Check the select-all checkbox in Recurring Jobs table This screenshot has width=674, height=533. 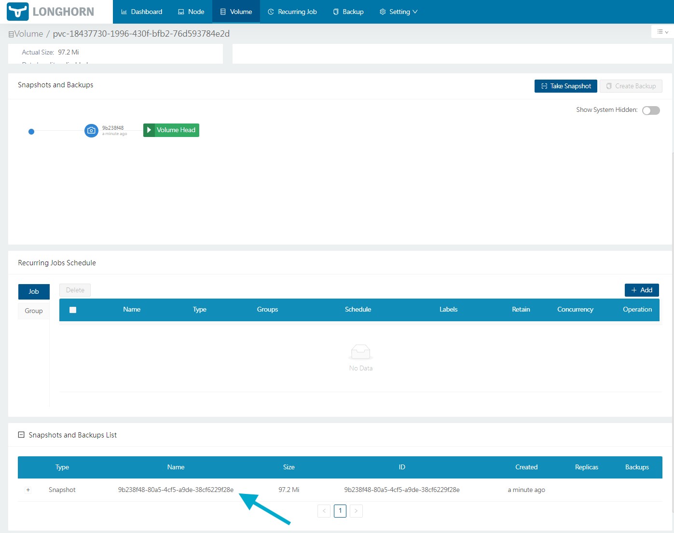coord(73,310)
